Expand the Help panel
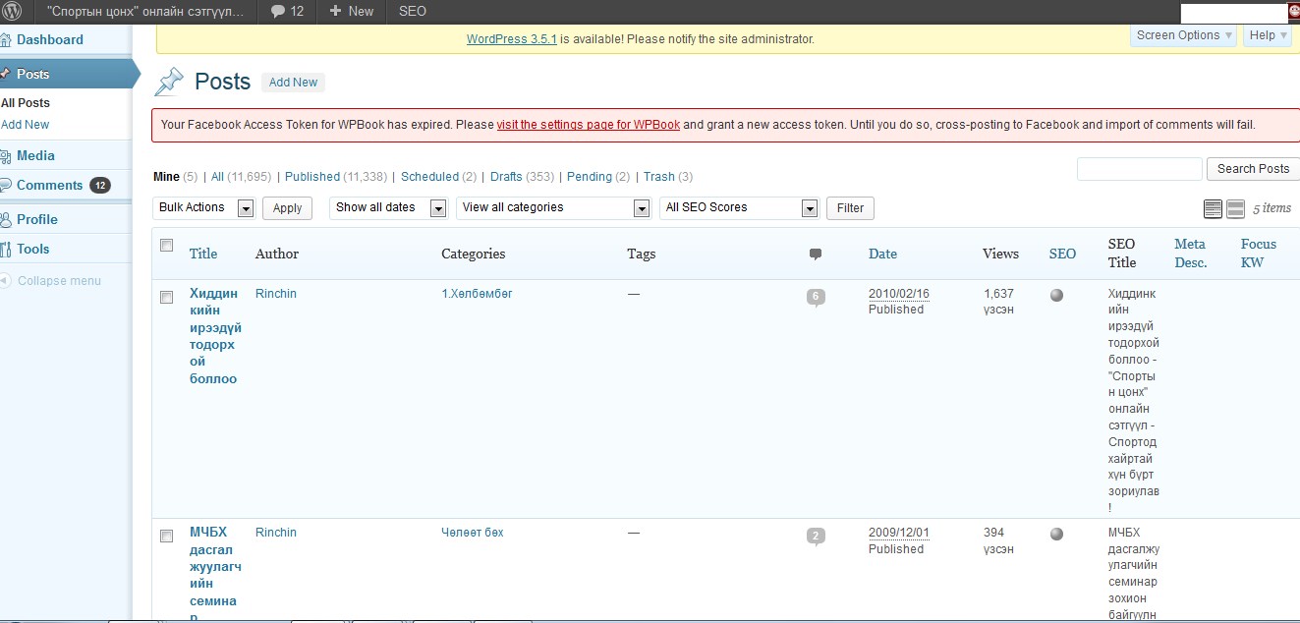Image resolution: width=1300 pixels, height=623 pixels. click(x=1269, y=35)
